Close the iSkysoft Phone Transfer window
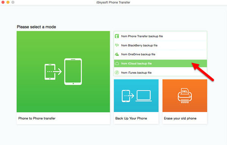227x145 pixels. [x=3, y=2]
